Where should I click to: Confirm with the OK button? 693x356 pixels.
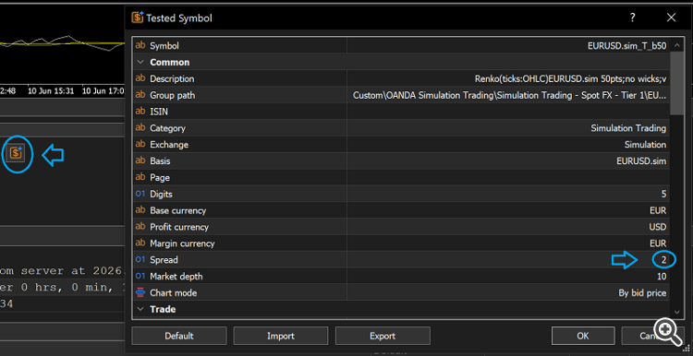point(583,336)
